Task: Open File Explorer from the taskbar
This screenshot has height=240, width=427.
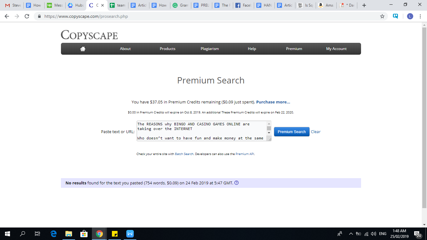Action: [69, 233]
